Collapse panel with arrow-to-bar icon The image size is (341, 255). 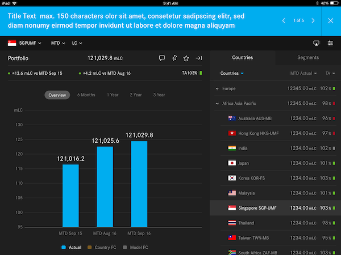[199, 58]
